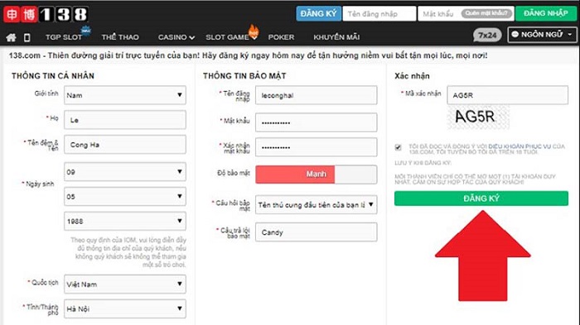The width and height of the screenshot is (580, 325).
Task: Focus header Tên đăng nhập field
Action: click(x=379, y=14)
